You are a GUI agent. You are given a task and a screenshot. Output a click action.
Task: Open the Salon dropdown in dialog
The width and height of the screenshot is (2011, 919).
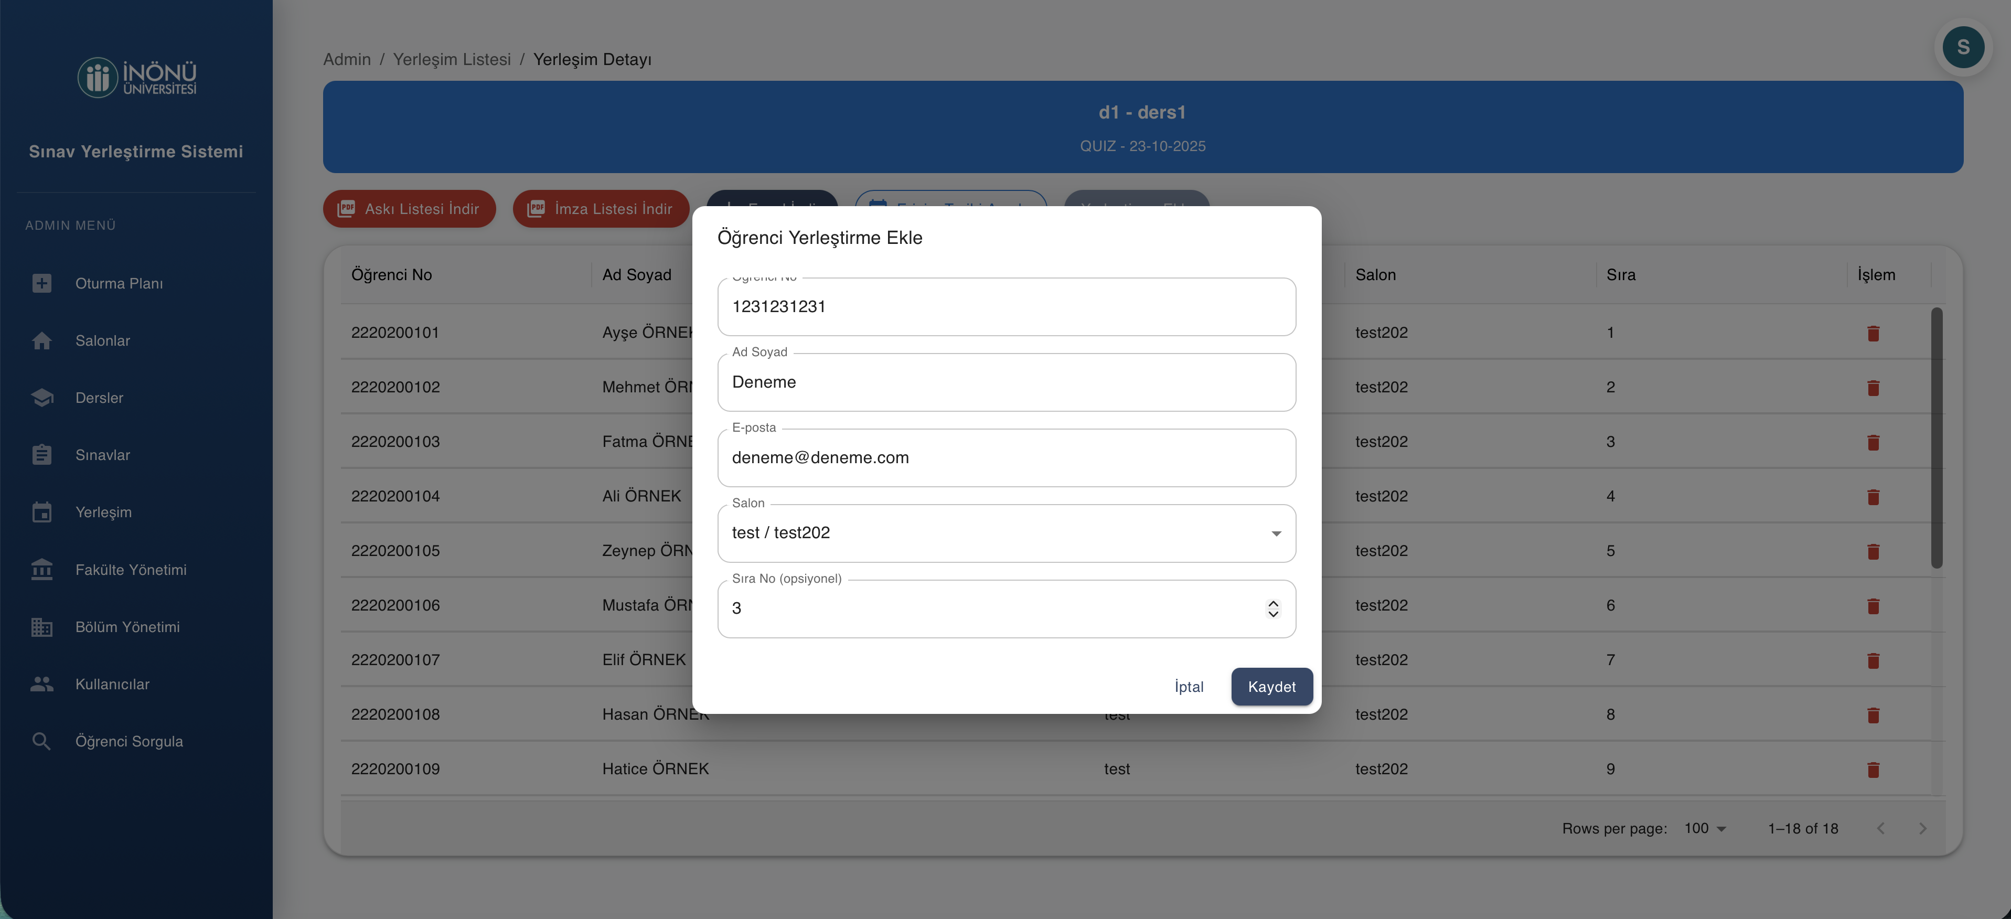(x=1005, y=533)
